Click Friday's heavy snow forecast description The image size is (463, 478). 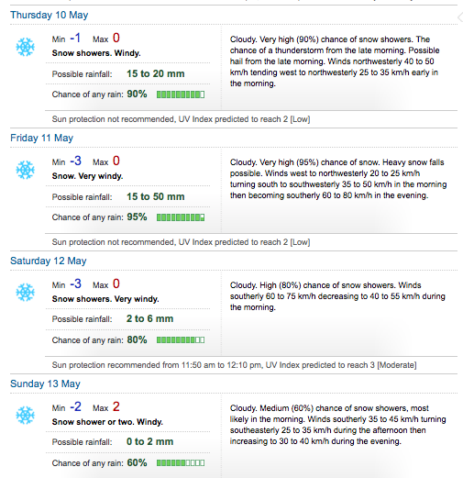pyautogui.click(x=338, y=179)
